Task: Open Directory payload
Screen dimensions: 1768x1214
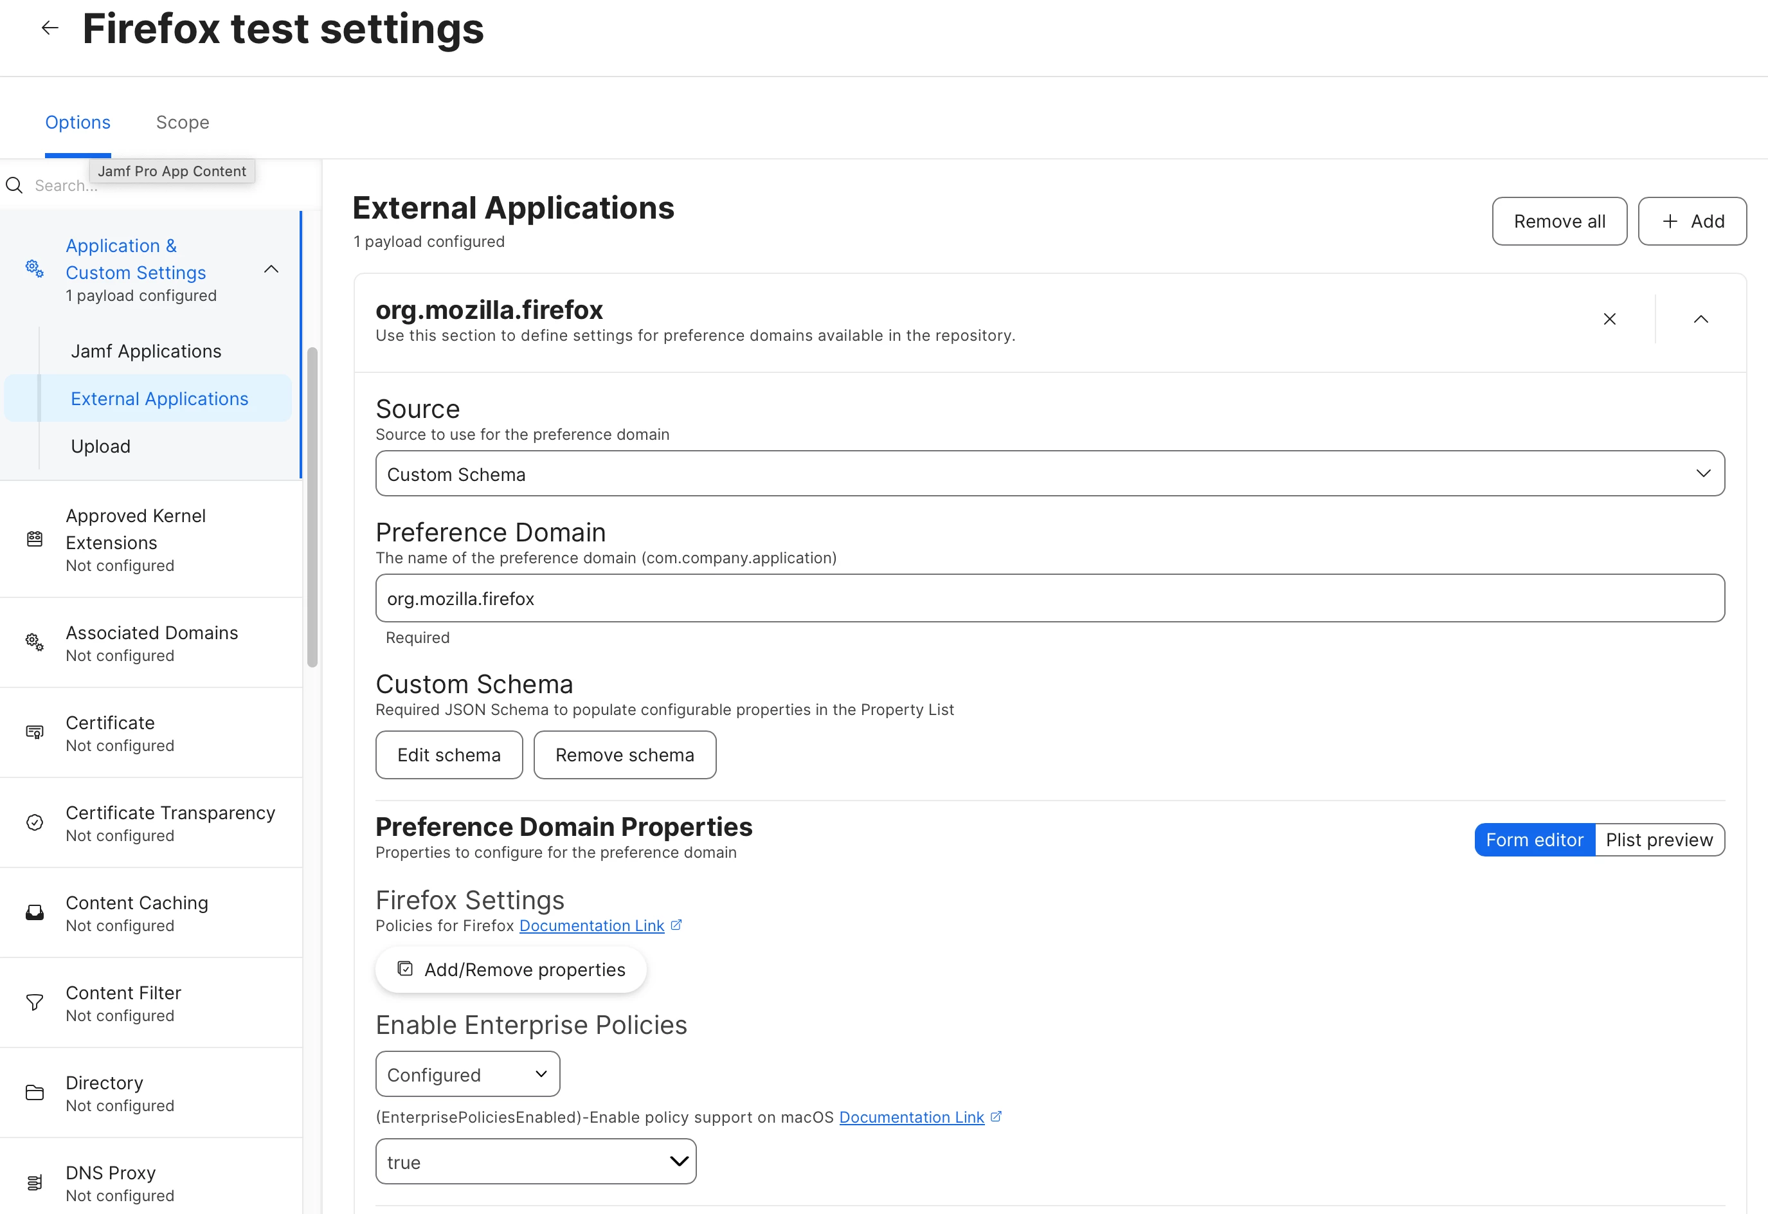Action: click(x=150, y=1092)
